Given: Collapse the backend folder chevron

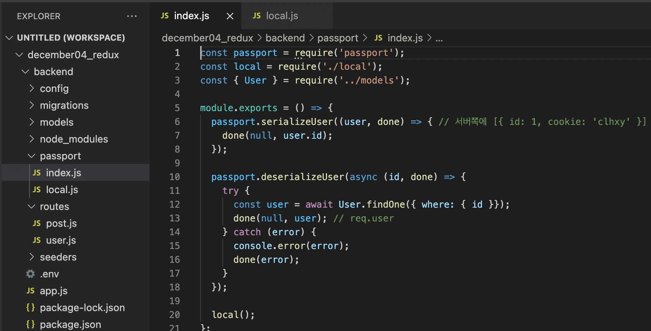Looking at the screenshot, I should click(25, 72).
